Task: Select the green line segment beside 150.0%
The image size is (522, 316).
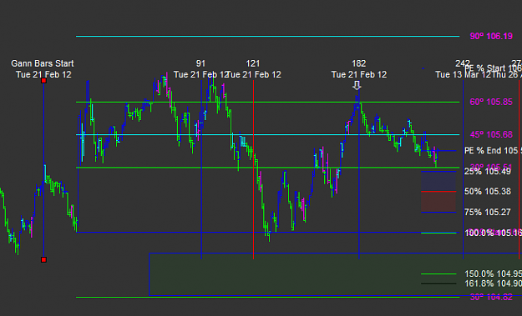Action: 438,274
